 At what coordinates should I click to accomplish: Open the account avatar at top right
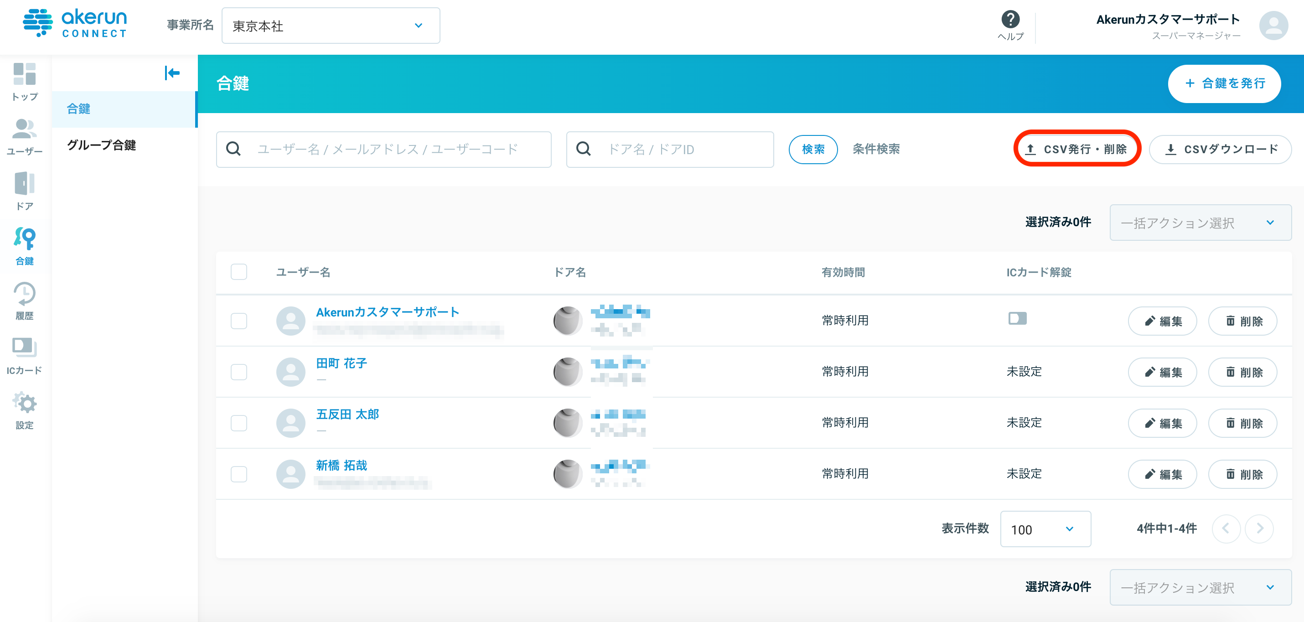pyautogui.click(x=1273, y=25)
